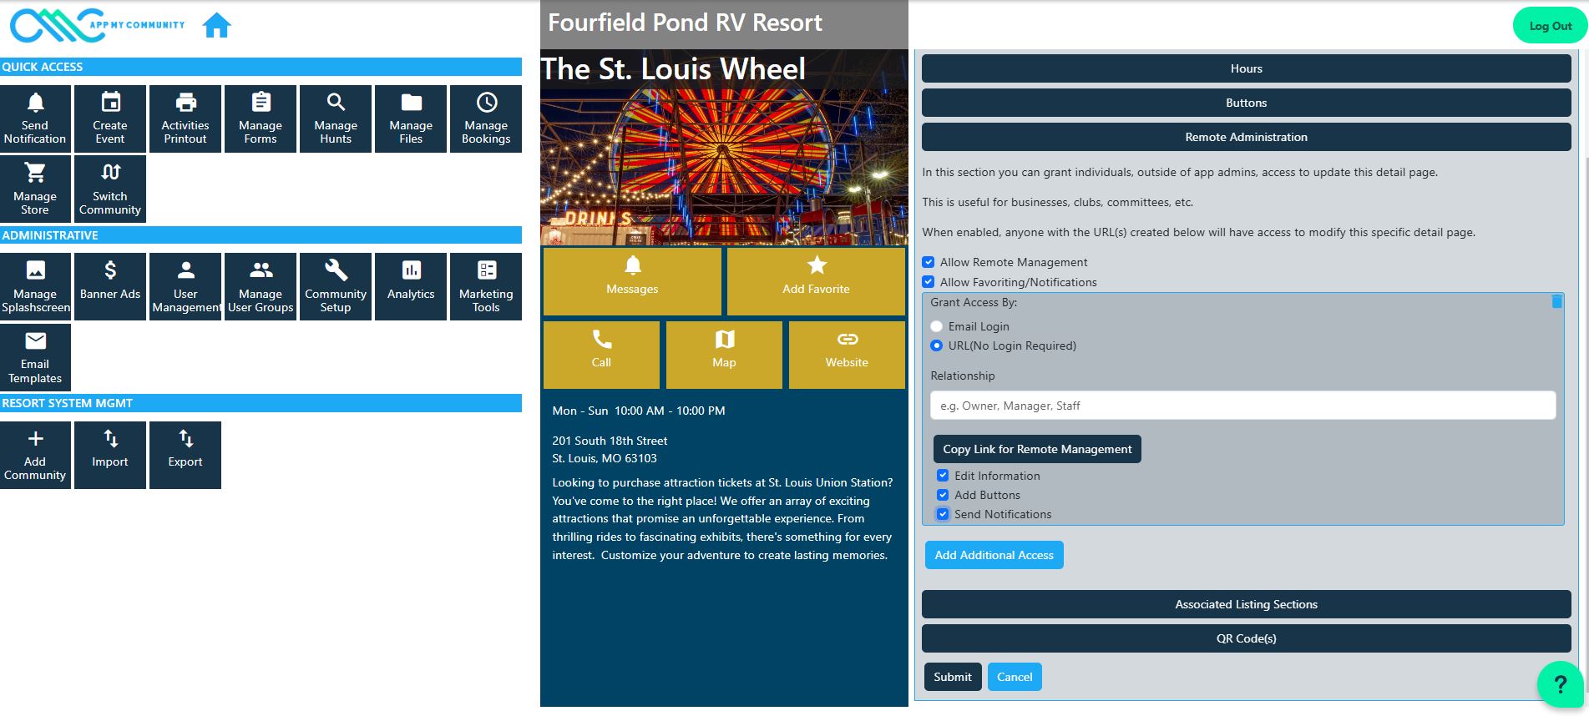Tap the Website link button in preview
This screenshot has height=716, width=1589.
coord(847,355)
